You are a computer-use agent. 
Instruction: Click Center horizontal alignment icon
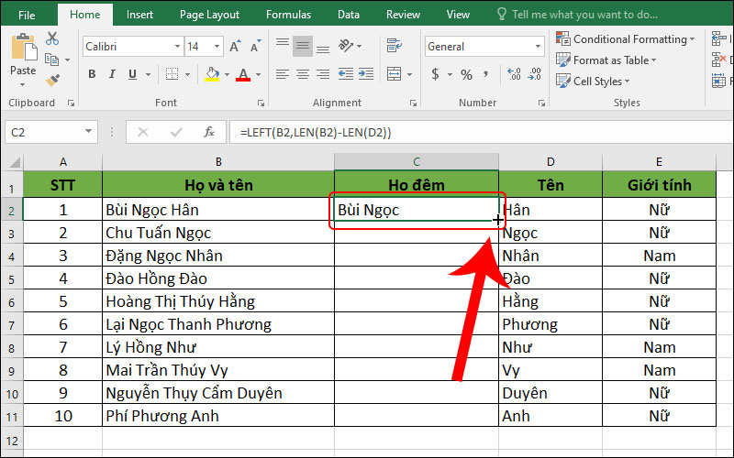coord(303,74)
